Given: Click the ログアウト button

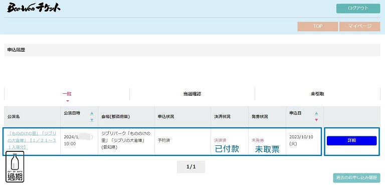Looking at the screenshot, I should click(x=358, y=9).
